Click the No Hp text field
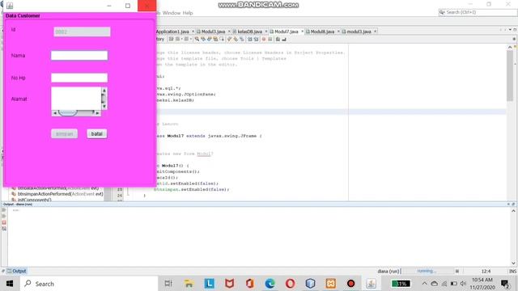Screen dimensions: 518x291 [79, 78]
